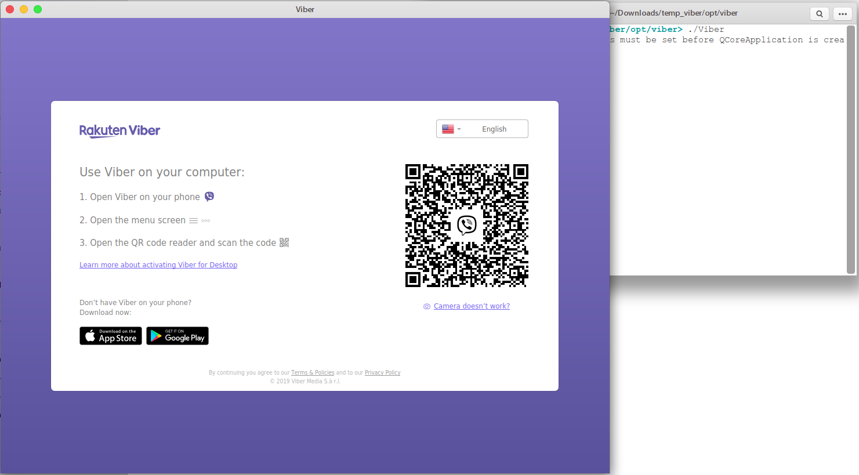Click the Viber phone icon beside step 1
859x475 pixels.
pyautogui.click(x=209, y=197)
